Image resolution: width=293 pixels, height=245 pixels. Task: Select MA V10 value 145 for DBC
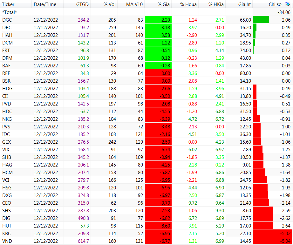coord(139,28)
